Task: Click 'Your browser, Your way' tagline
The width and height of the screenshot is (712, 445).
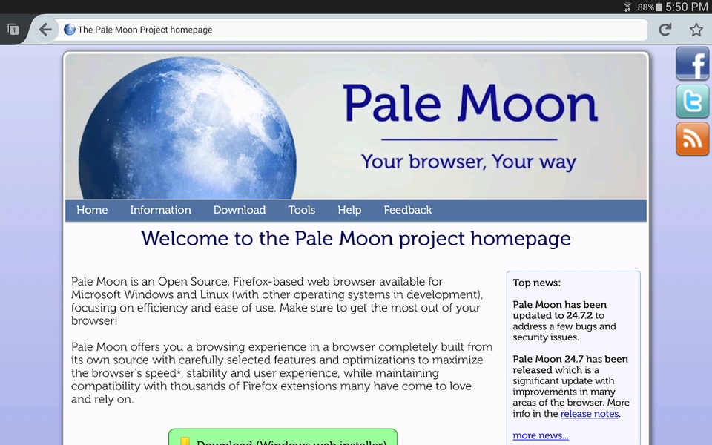Action: click(x=469, y=162)
